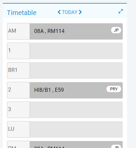Click the empty period 1 slot

[76, 51]
